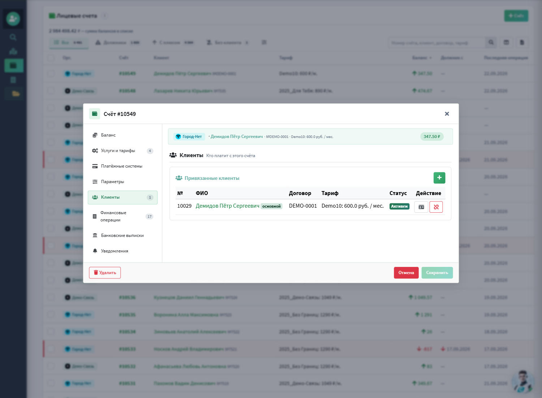Click contract cell DEMO-0001
Viewport: 542px width, 398px height.
click(x=303, y=206)
